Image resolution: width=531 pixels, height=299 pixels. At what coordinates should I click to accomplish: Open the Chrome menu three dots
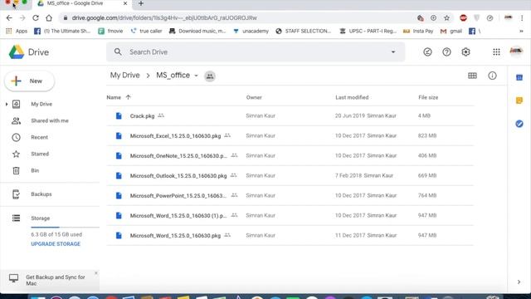pos(522,18)
